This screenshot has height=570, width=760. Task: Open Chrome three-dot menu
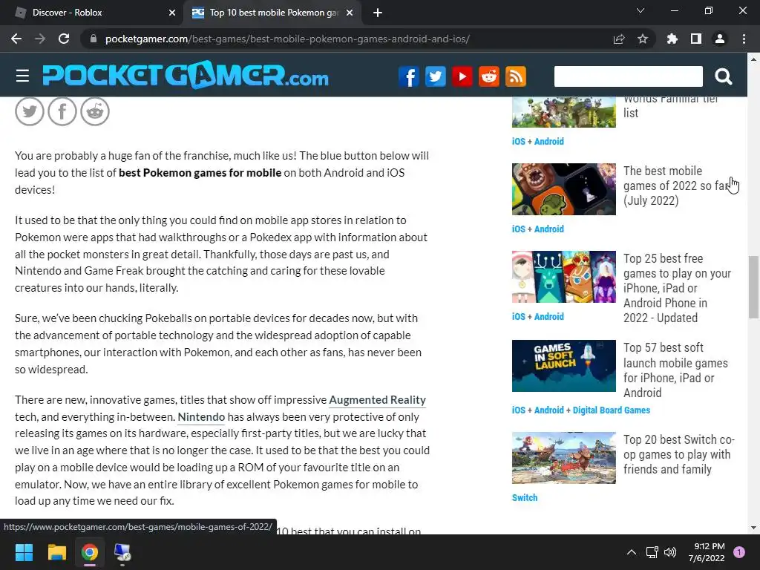pyautogui.click(x=744, y=39)
